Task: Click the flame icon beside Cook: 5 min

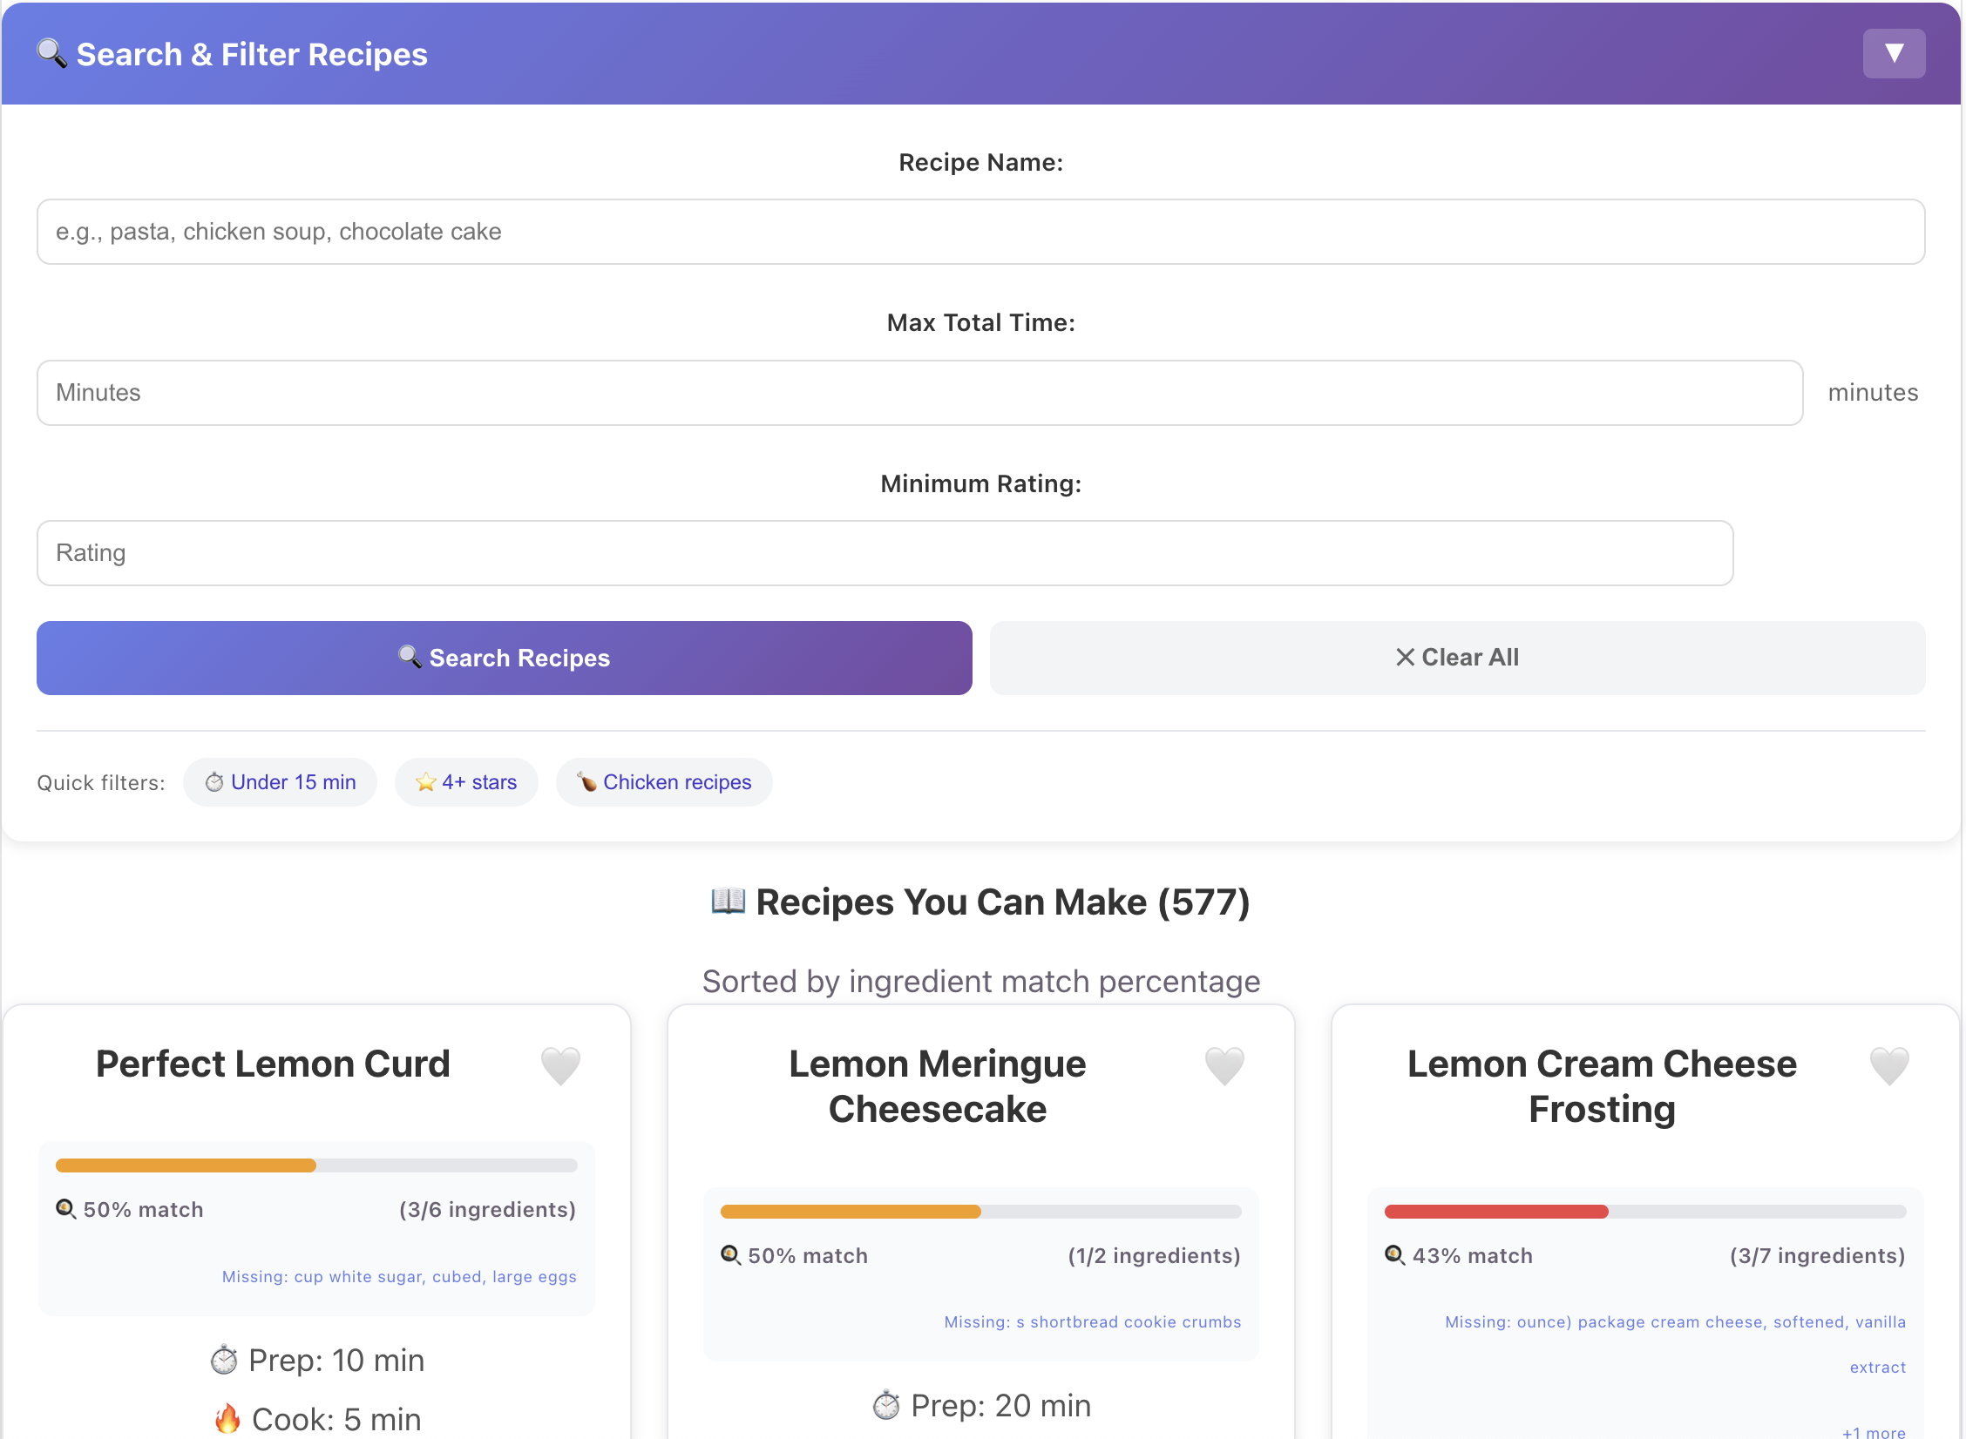Action: pyautogui.click(x=227, y=1419)
